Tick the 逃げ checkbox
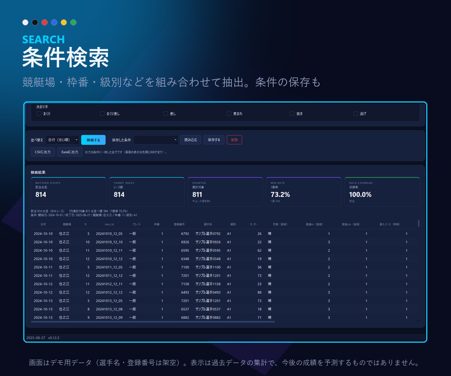This screenshot has width=451, height=376. pos(356,114)
